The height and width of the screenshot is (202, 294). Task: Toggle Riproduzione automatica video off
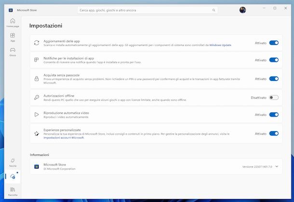273,114
